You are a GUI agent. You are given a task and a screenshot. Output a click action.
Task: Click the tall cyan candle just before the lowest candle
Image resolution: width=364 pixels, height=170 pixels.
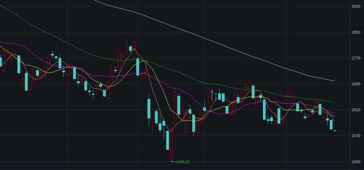(x=168, y=140)
